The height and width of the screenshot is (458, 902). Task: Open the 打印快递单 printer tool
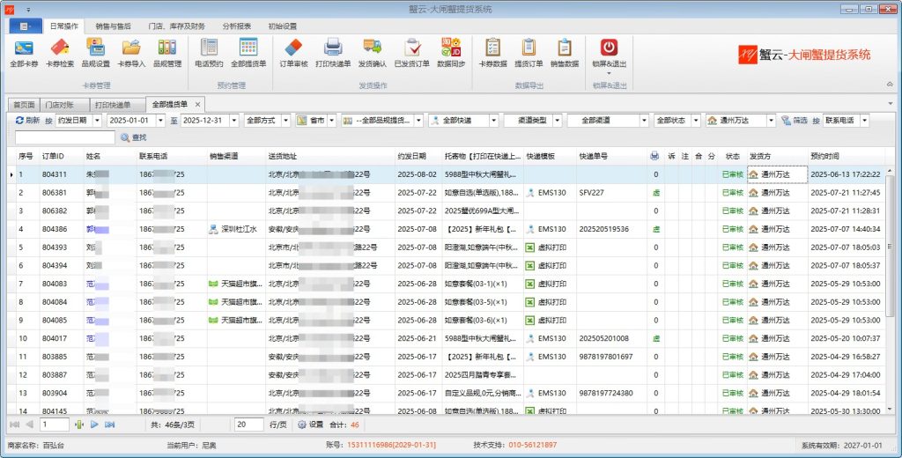[x=333, y=53]
